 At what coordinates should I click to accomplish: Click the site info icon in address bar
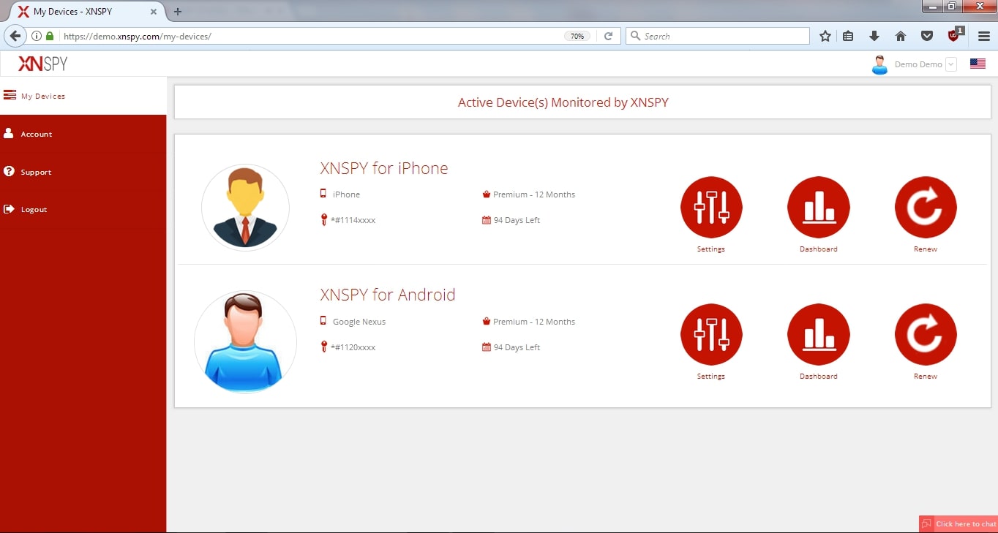click(x=37, y=36)
